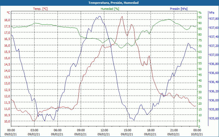219x137 pixels.
Task: Click the 10,0 temperature axis value
Action: coord(7,121)
